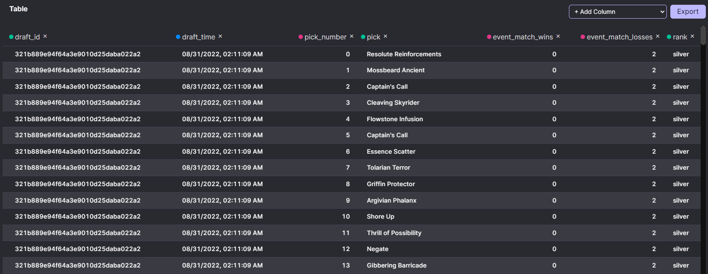708x274 pixels.
Task: Click the event_match_wins header label
Action: (x=523, y=37)
